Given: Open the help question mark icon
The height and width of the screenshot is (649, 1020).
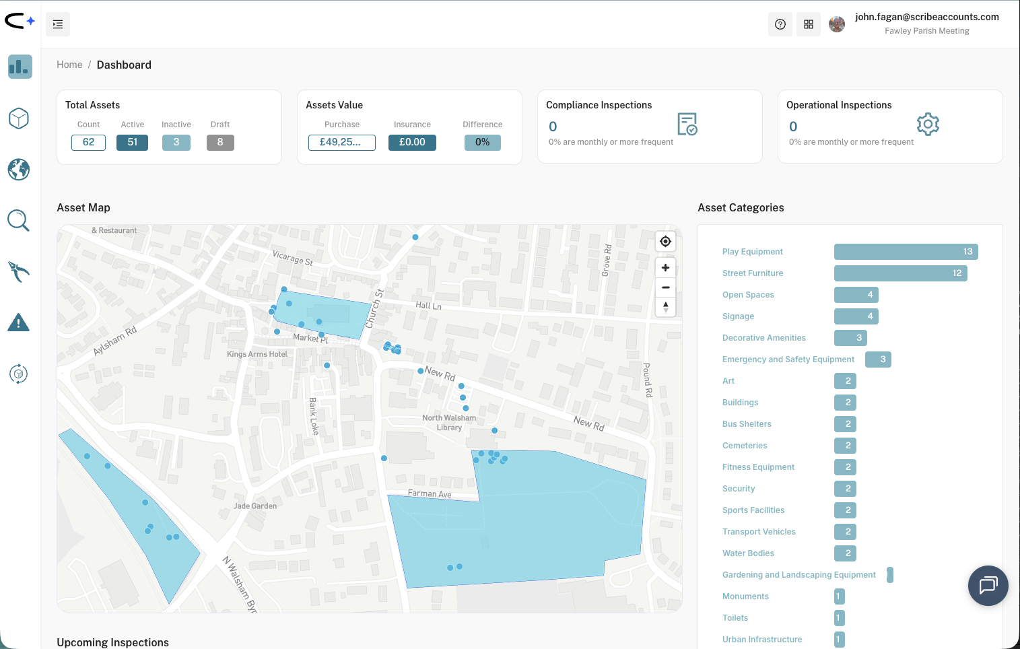Looking at the screenshot, I should (780, 24).
